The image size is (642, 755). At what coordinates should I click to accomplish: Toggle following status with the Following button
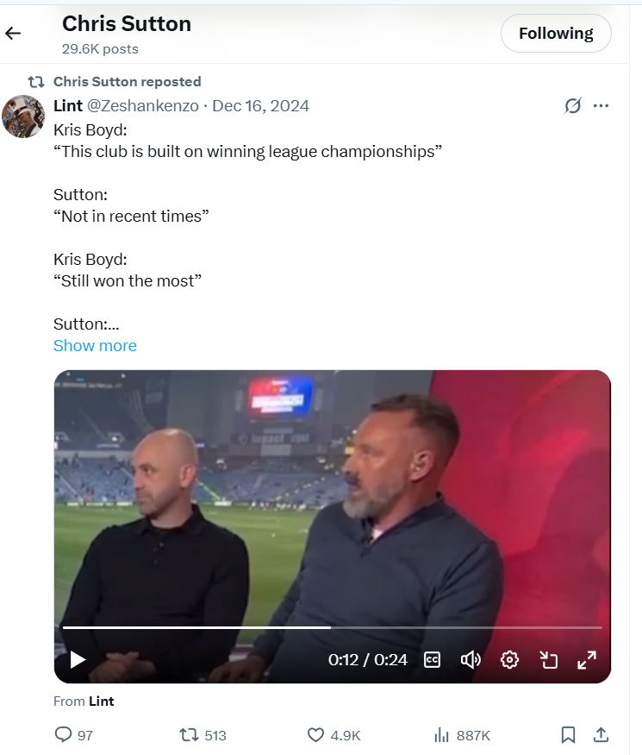coord(555,33)
